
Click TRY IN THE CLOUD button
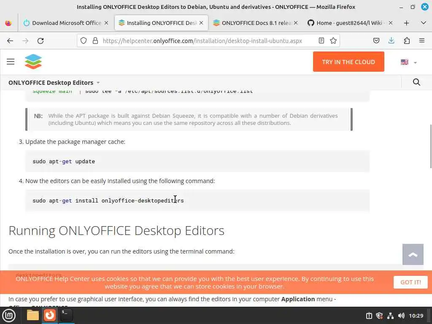point(348,62)
